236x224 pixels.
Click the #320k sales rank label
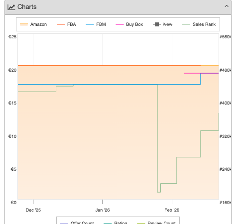point(225,136)
